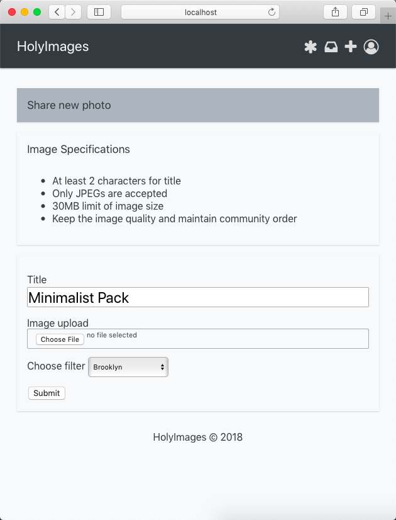Click the localhost address bar
The width and height of the screenshot is (396, 520).
(200, 12)
